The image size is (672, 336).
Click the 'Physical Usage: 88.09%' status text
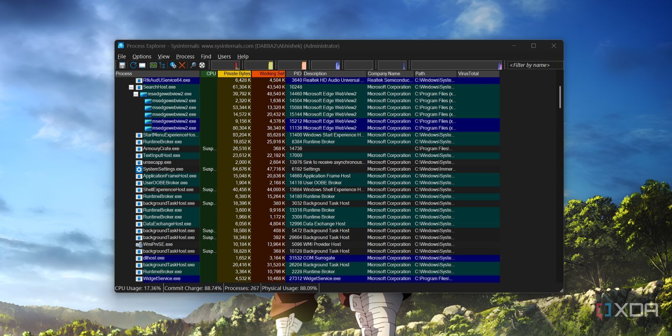tap(289, 288)
